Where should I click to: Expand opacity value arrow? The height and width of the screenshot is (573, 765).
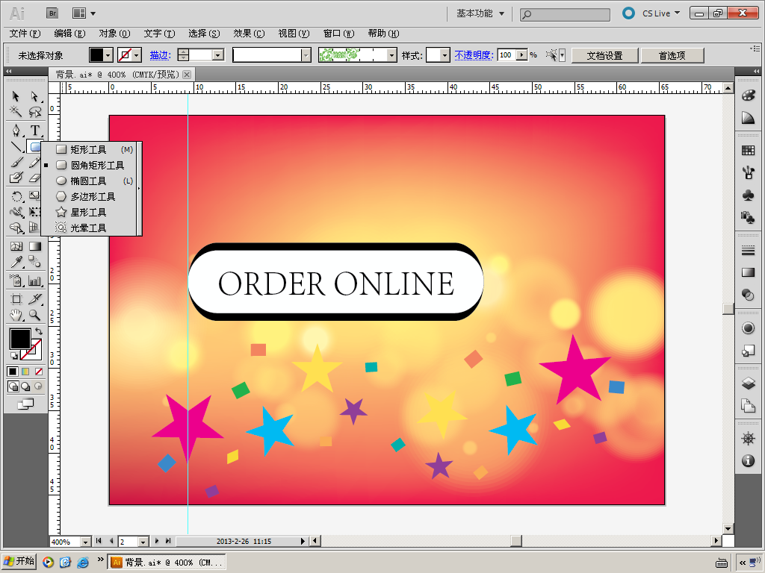522,55
